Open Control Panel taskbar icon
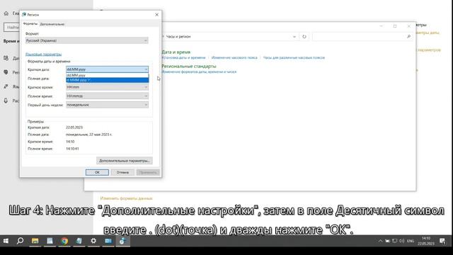Viewport: 453px width, 255px height. pyautogui.click(x=108, y=241)
